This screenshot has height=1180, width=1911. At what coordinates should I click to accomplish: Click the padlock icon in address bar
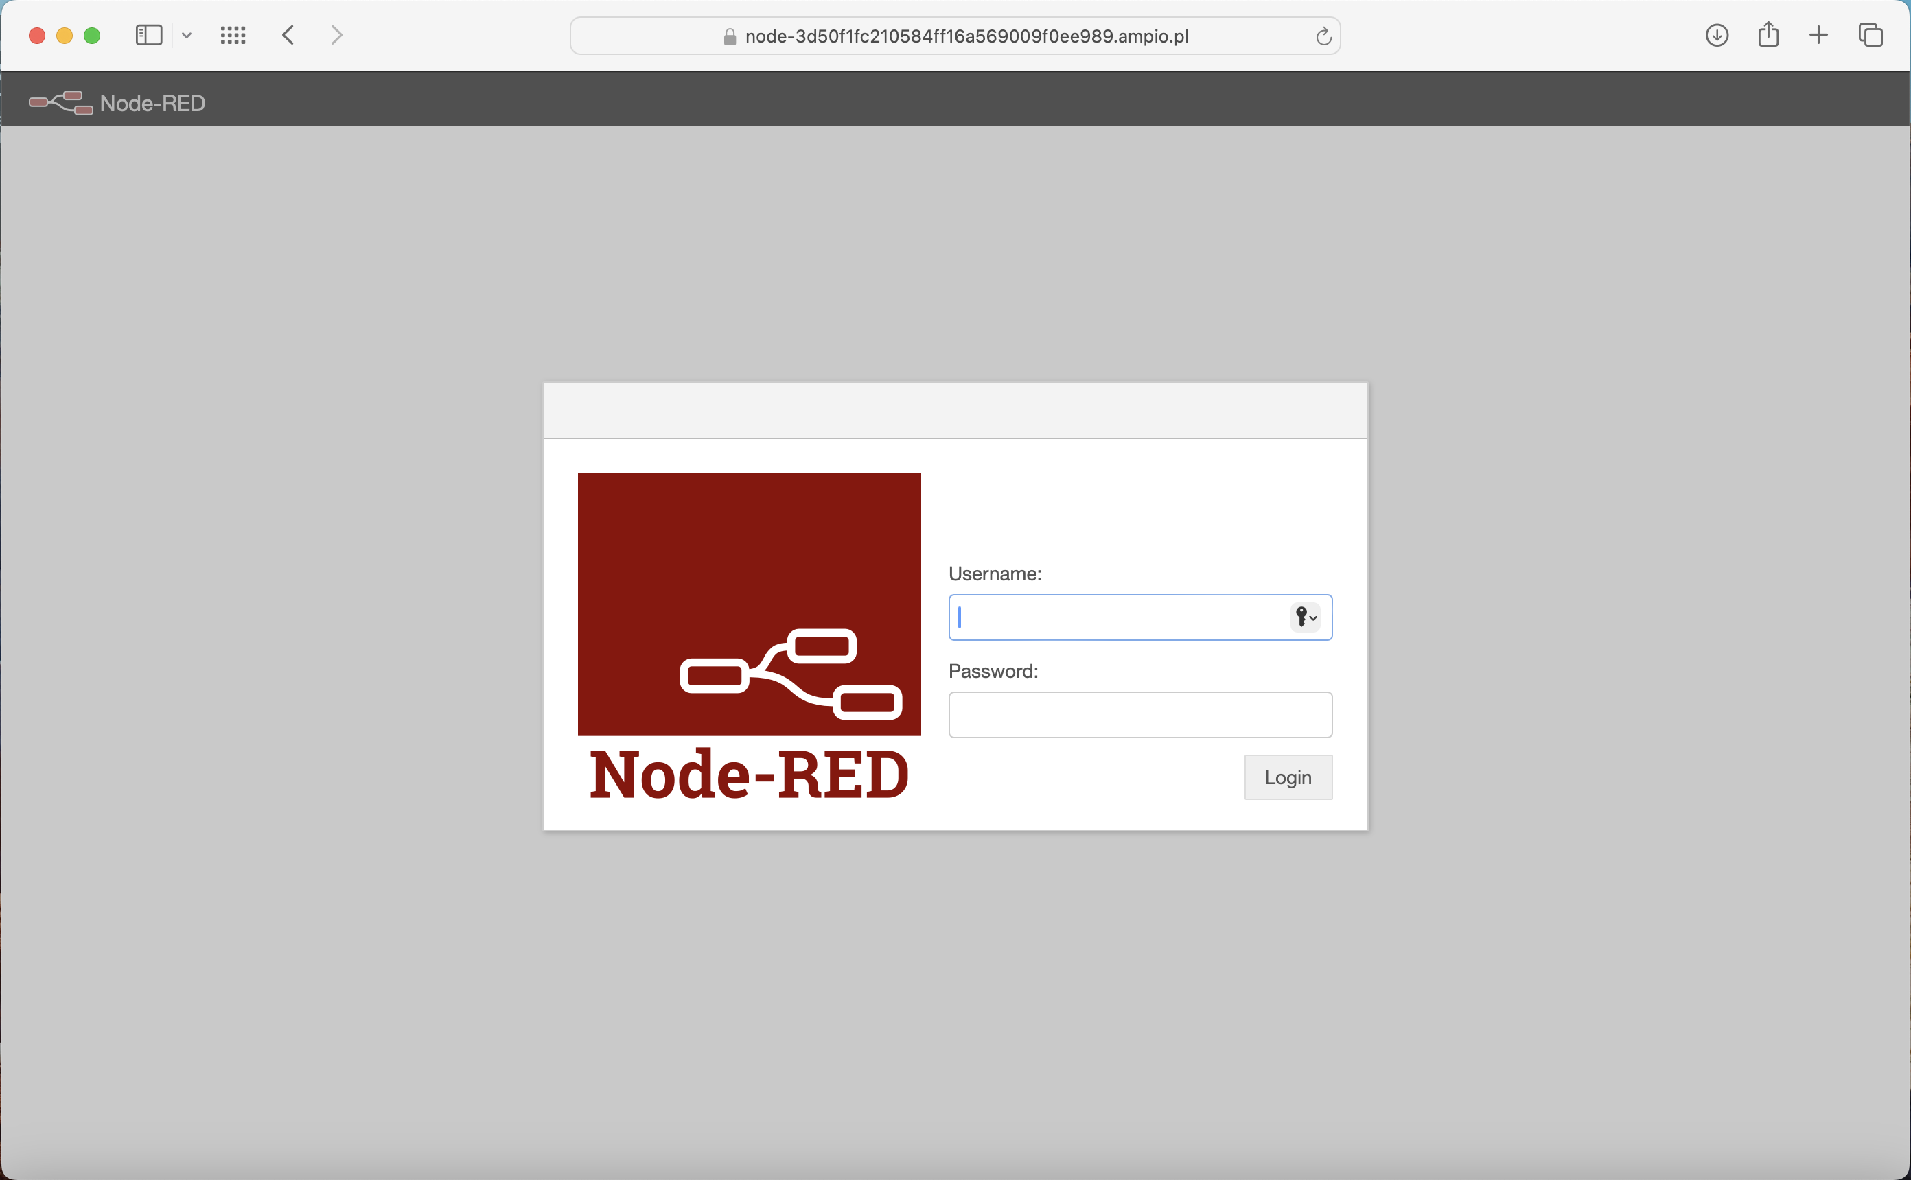coord(730,36)
